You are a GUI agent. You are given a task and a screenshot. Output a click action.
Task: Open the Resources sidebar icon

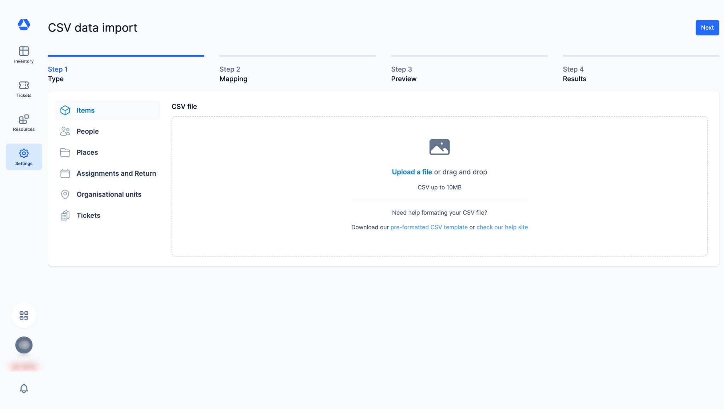pos(24,123)
